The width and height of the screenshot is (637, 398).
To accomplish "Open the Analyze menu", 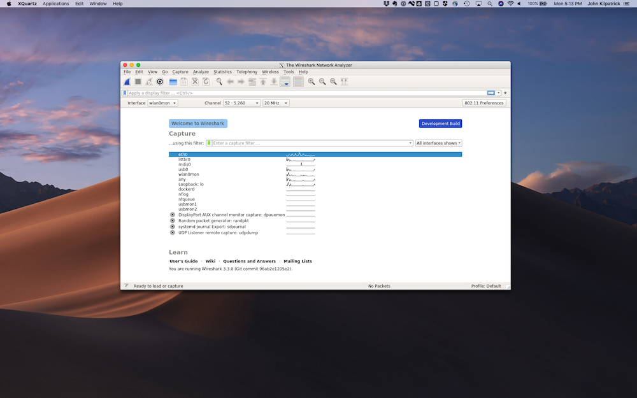I will (201, 72).
